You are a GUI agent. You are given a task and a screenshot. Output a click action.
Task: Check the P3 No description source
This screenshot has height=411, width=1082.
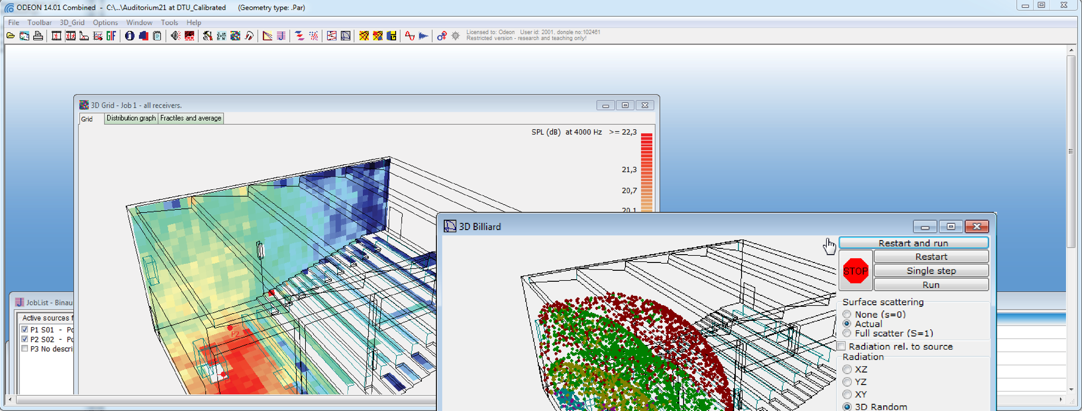[25, 349]
